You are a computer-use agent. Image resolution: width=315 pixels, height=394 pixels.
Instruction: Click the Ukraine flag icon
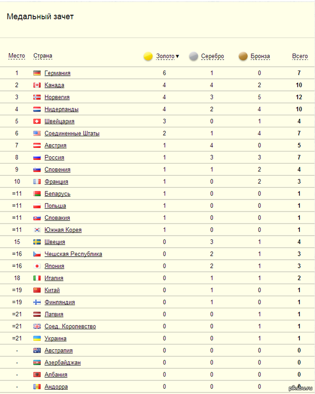coord(37,338)
